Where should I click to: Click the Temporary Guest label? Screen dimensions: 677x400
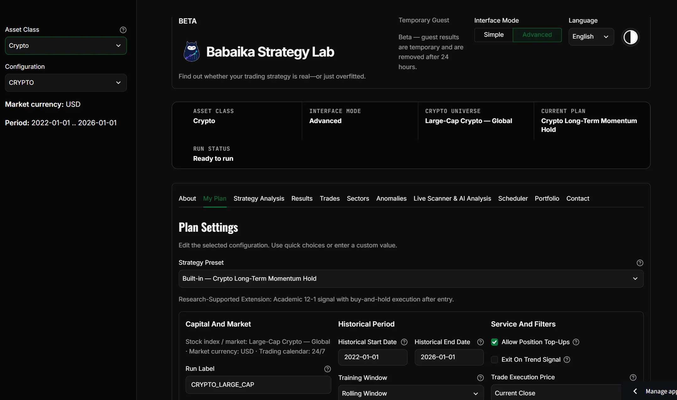[424, 20]
